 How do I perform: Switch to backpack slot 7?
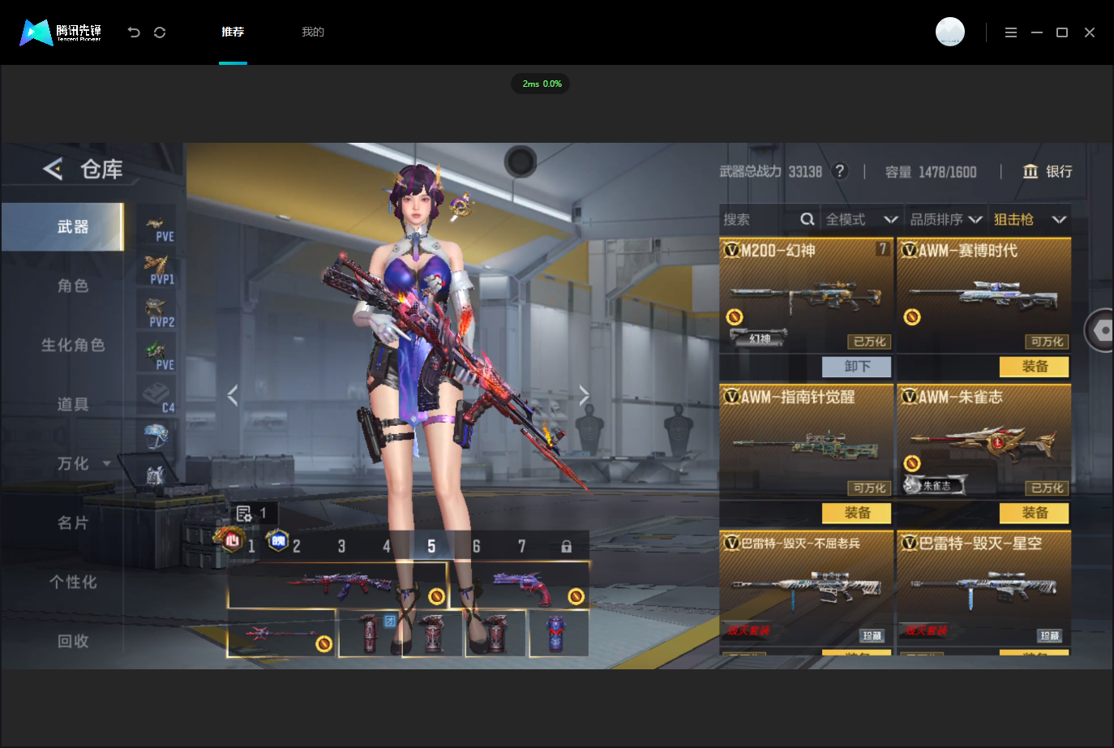(x=521, y=546)
